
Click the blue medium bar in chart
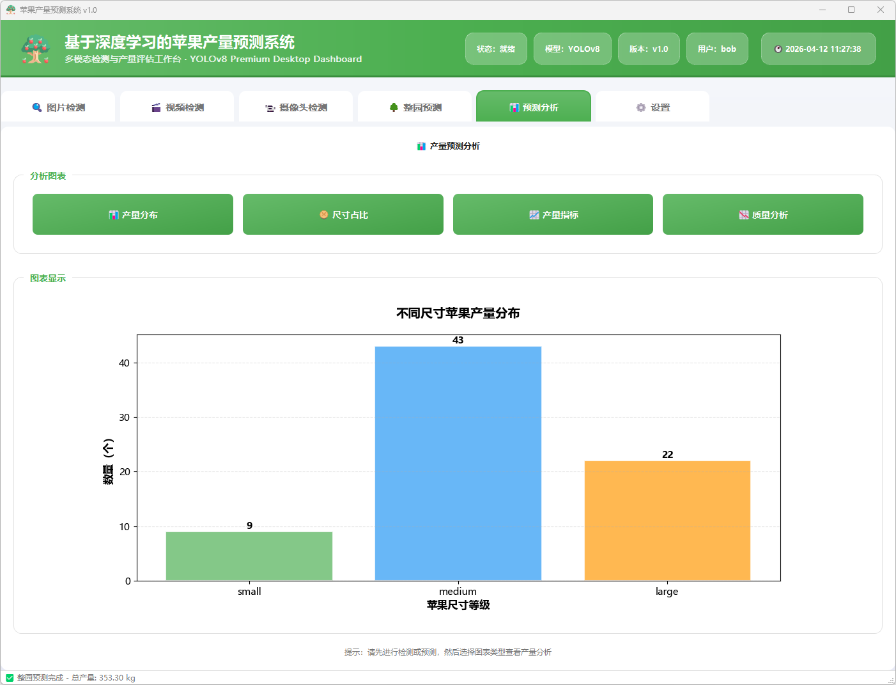point(458,464)
